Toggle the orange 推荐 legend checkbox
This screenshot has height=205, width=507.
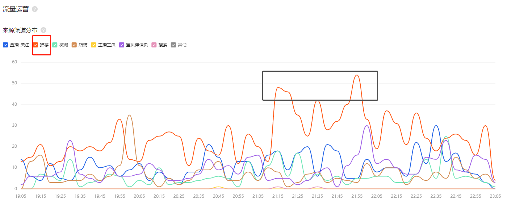pyautogui.click(x=35, y=45)
